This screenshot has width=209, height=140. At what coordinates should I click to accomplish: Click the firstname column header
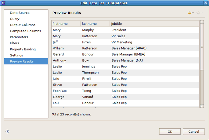coord(66,24)
